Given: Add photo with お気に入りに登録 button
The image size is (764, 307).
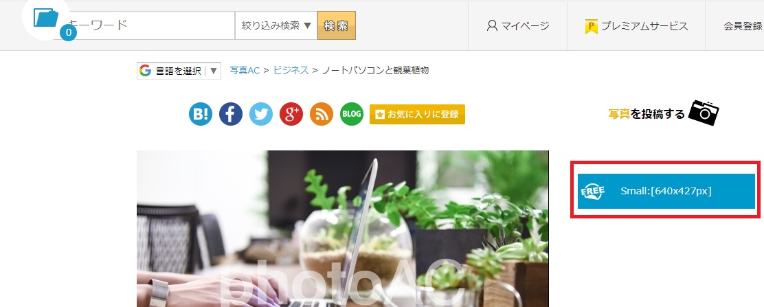Looking at the screenshot, I should [x=417, y=115].
